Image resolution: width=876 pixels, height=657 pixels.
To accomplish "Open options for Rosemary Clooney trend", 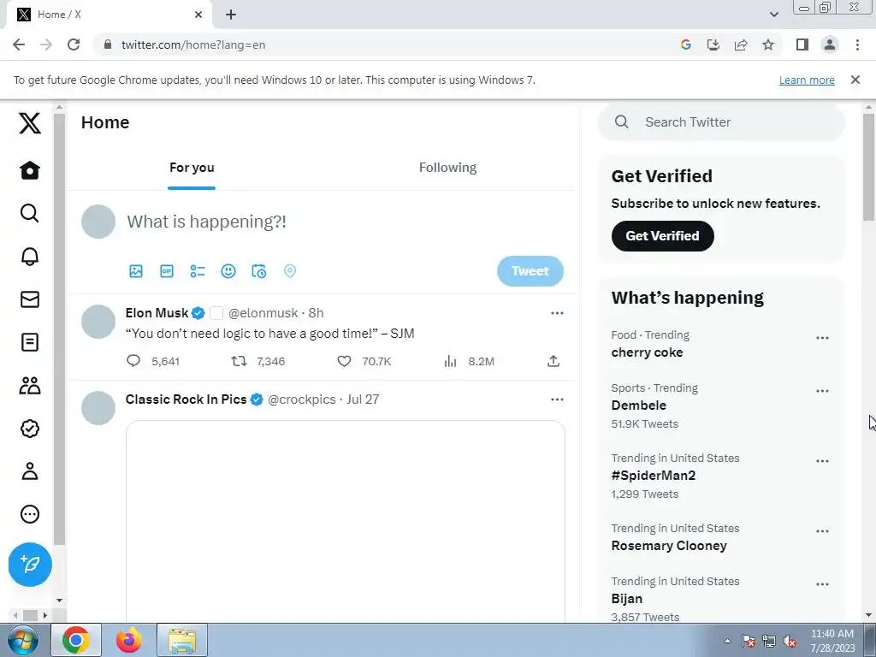I will point(822,531).
